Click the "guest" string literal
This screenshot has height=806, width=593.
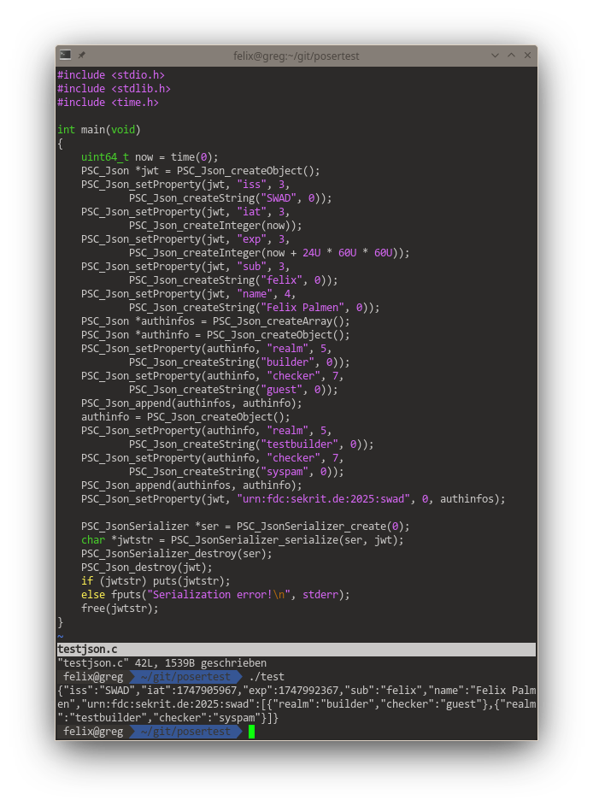282,390
